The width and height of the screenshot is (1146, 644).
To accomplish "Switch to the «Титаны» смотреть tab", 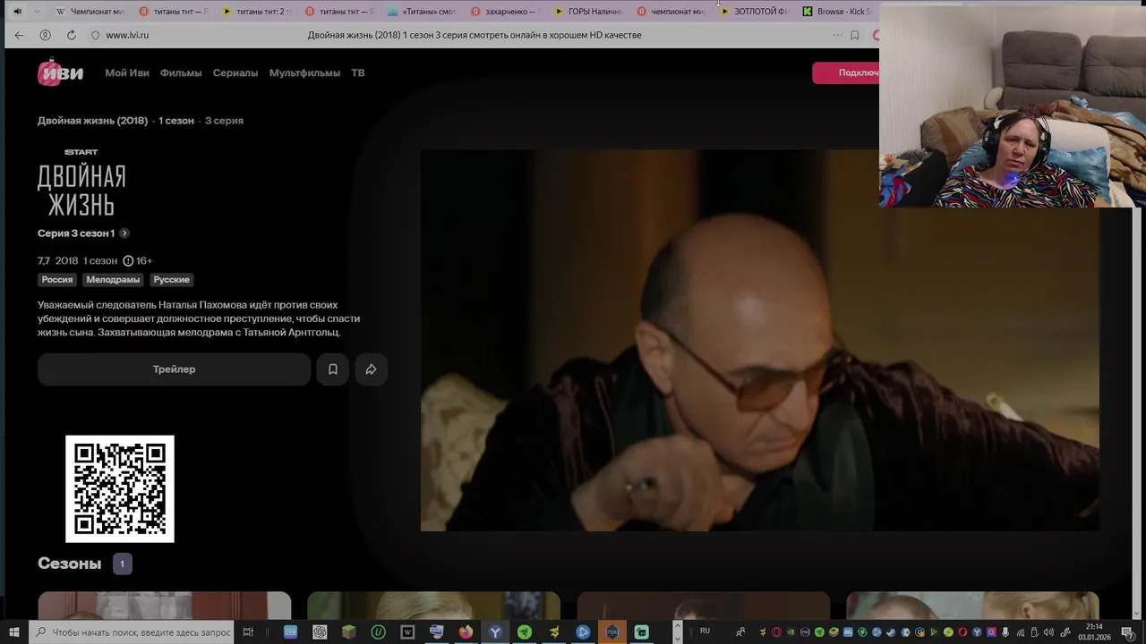I will click(x=423, y=12).
